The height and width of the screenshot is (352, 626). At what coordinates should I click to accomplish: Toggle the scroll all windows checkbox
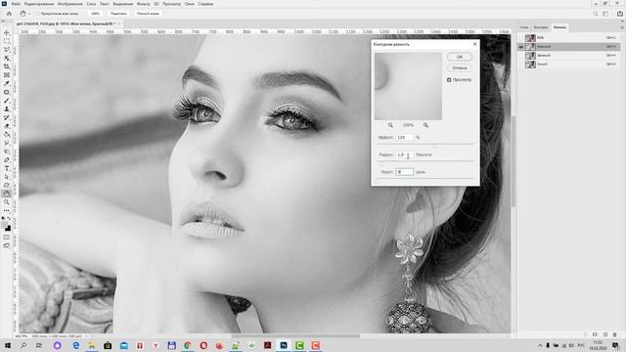[37, 14]
